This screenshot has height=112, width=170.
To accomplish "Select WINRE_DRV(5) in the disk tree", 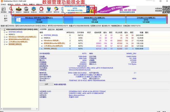I will tap(15, 44).
